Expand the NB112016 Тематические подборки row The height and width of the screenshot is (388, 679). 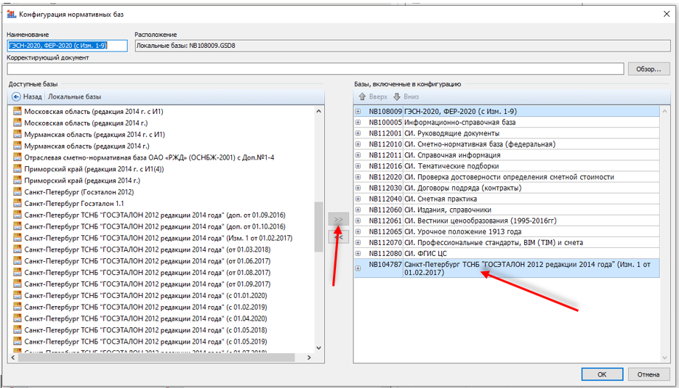click(x=358, y=166)
